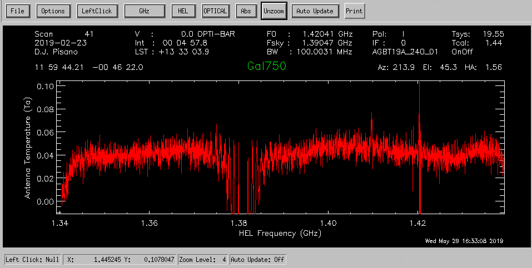The height and width of the screenshot is (268, 532).
Task: Open the GHz frequency units dropdown
Action: tap(145, 11)
